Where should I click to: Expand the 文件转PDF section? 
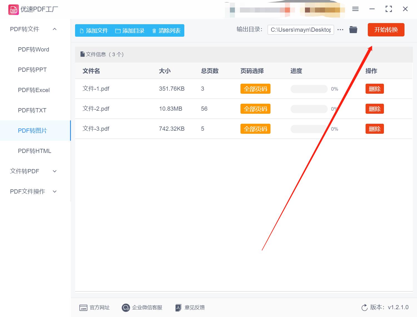(54, 171)
